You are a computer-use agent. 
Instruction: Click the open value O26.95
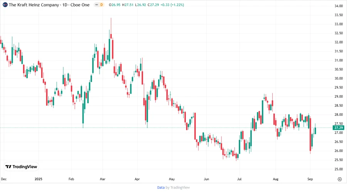point(115,5)
